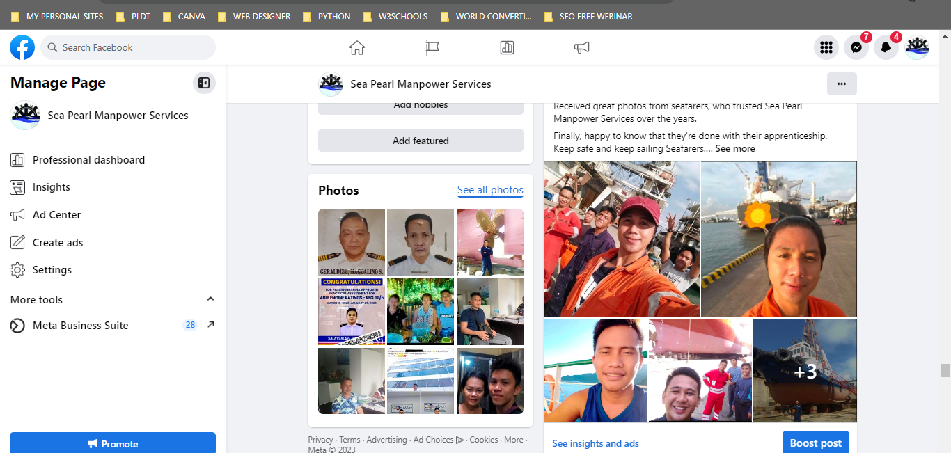Screen dimensions: 951x453
Task: Click the Meta Business Suite icon
Action: coord(17,326)
